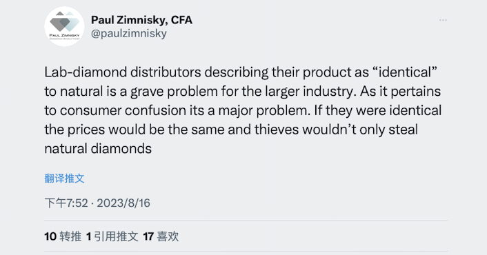The height and width of the screenshot is (255, 487).
Task: Click the last line reading natural diamonds
Action: click(x=98, y=149)
